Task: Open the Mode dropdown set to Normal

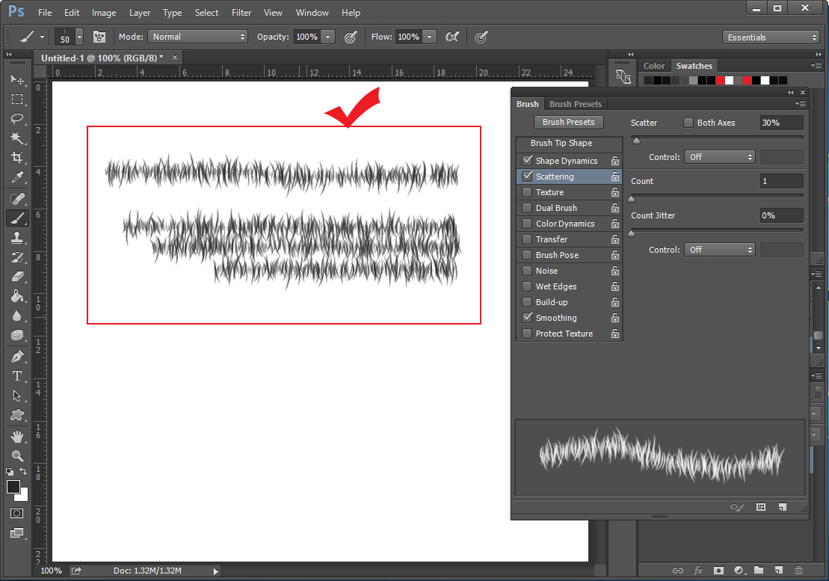Action: click(198, 37)
